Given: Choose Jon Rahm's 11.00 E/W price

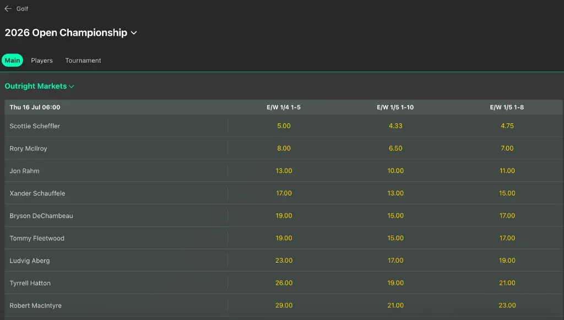Looking at the screenshot, I should coord(507,171).
